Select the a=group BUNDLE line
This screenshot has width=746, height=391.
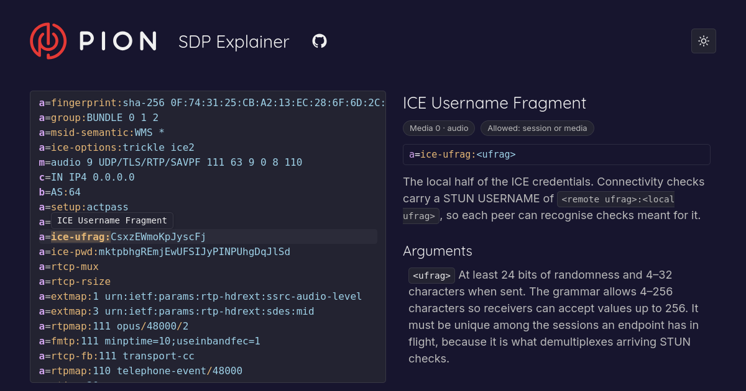coord(98,117)
